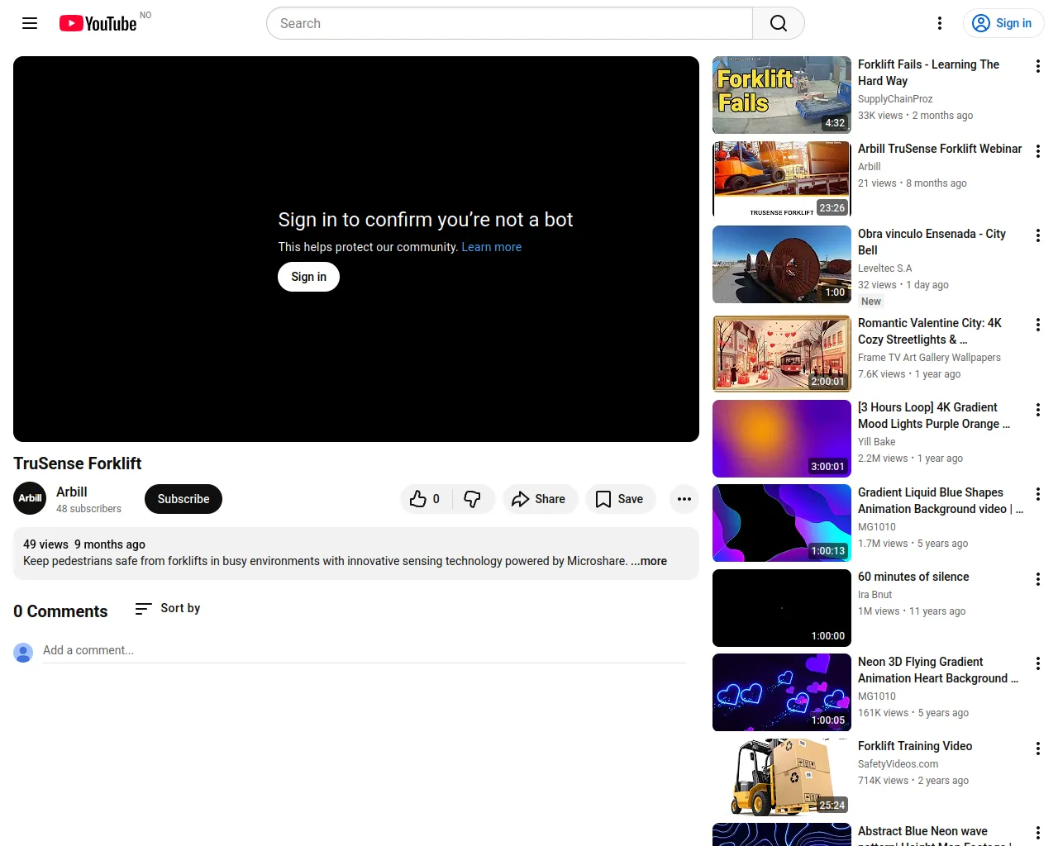The height and width of the screenshot is (846, 1058).
Task: Click Sign in button inside the player
Action: (308, 277)
